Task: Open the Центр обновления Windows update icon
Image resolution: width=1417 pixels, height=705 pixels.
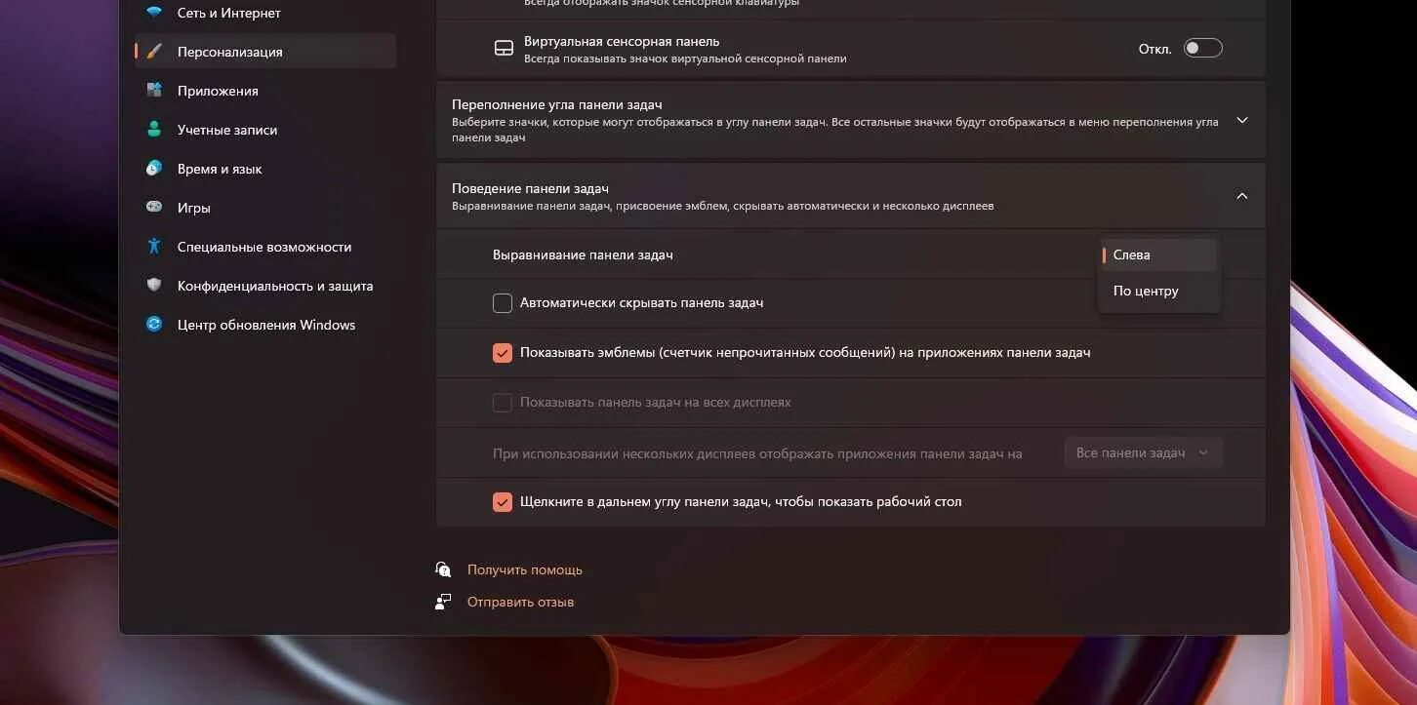Action: [154, 325]
